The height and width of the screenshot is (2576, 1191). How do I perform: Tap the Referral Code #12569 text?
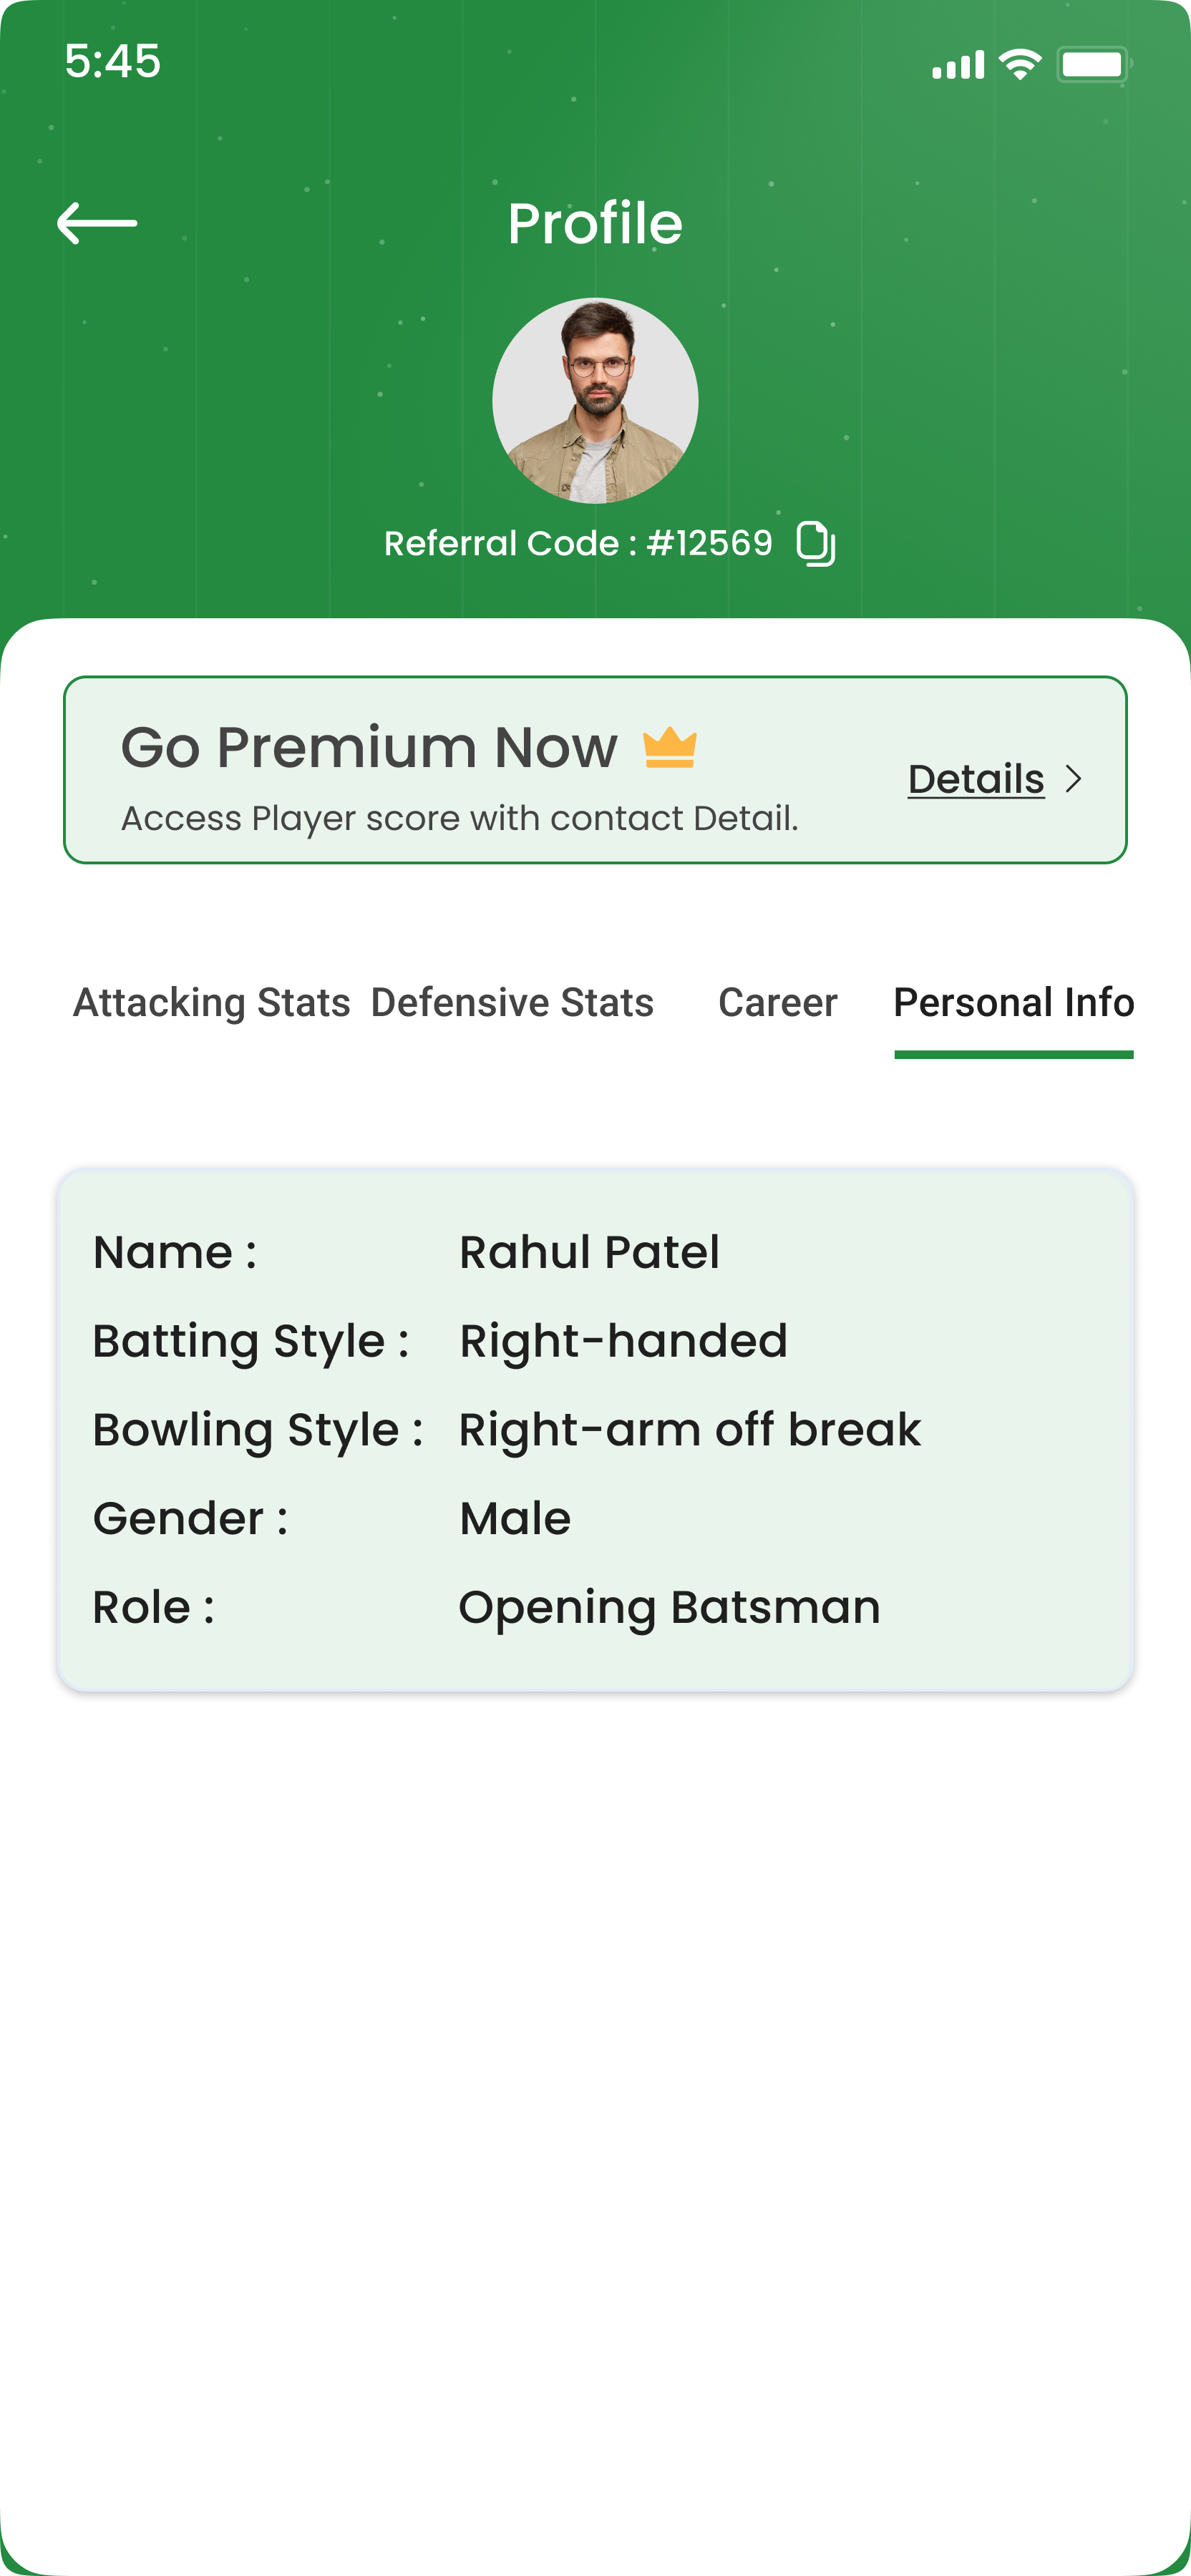coord(578,543)
